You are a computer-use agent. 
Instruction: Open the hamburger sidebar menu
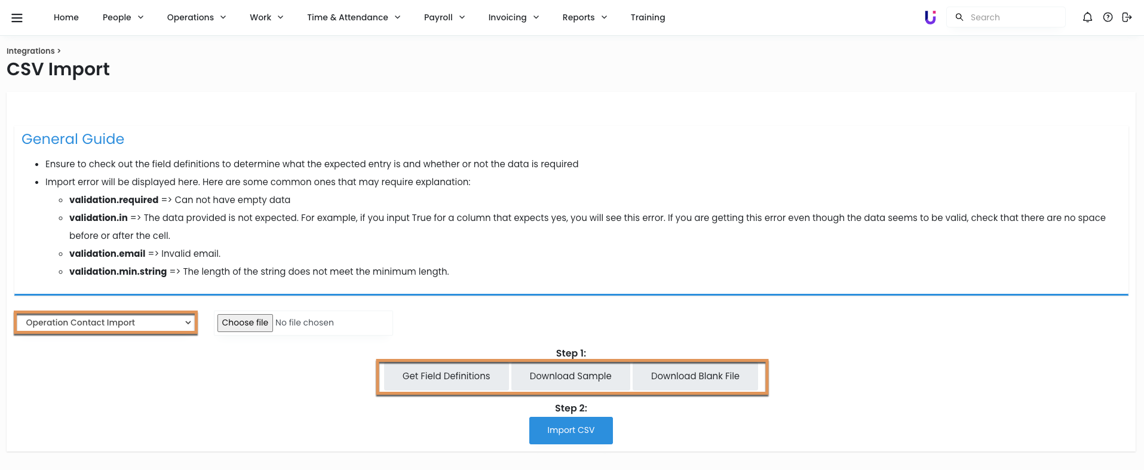pos(17,18)
